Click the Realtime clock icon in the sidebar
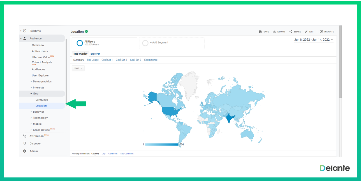Image resolution: width=361 pixels, height=181 pixels. click(x=25, y=31)
